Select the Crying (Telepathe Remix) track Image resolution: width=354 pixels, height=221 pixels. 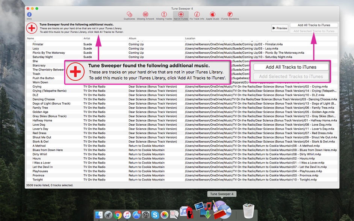pos(182,91)
